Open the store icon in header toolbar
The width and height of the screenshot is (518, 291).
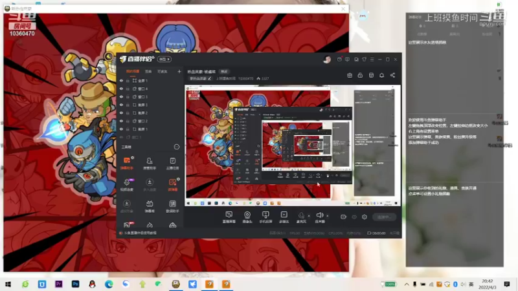[371, 75]
